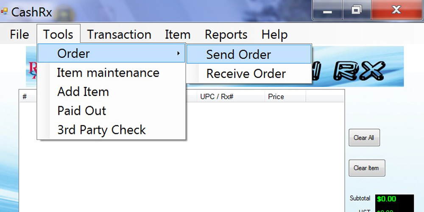The width and height of the screenshot is (424, 212).
Task: Open the Help menu
Action: pyautogui.click(x=274, y=34)
